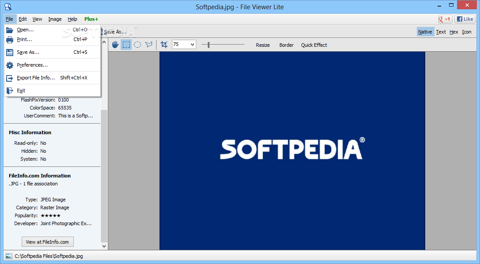Click the FileInfo.com Information heading

point(40,176)
